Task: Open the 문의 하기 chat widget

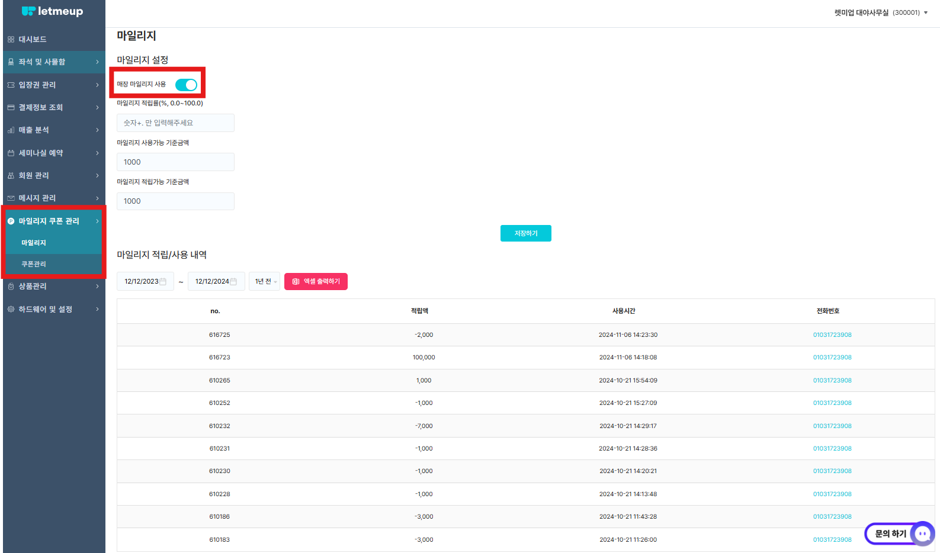Action: pos(899,533)
